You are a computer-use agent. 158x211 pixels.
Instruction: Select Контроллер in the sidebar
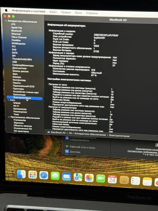click(19, 80)
